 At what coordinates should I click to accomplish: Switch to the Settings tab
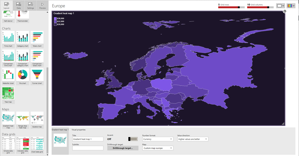[31, 5]
